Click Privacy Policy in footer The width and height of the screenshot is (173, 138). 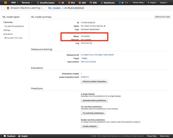tap(151, 136)
